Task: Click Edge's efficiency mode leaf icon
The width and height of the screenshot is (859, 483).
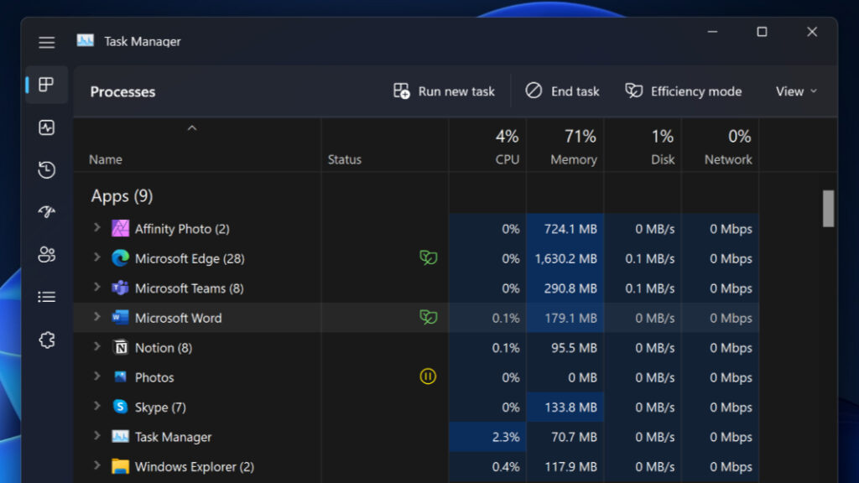Action: [x=429, y=257]
